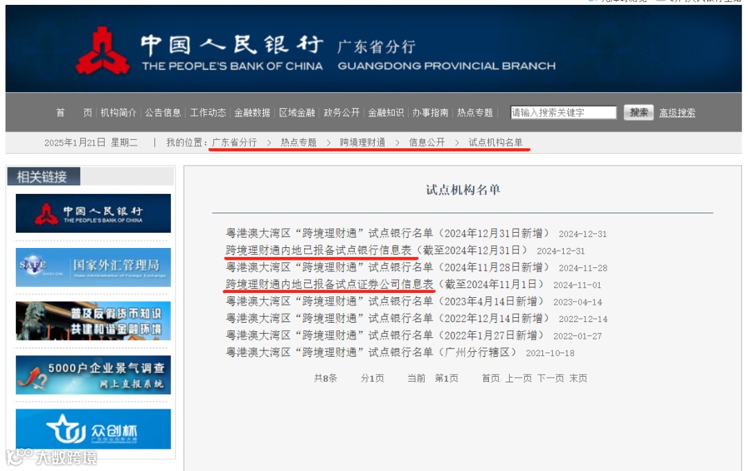Open 办事指南 menu item

pos(430,113)
